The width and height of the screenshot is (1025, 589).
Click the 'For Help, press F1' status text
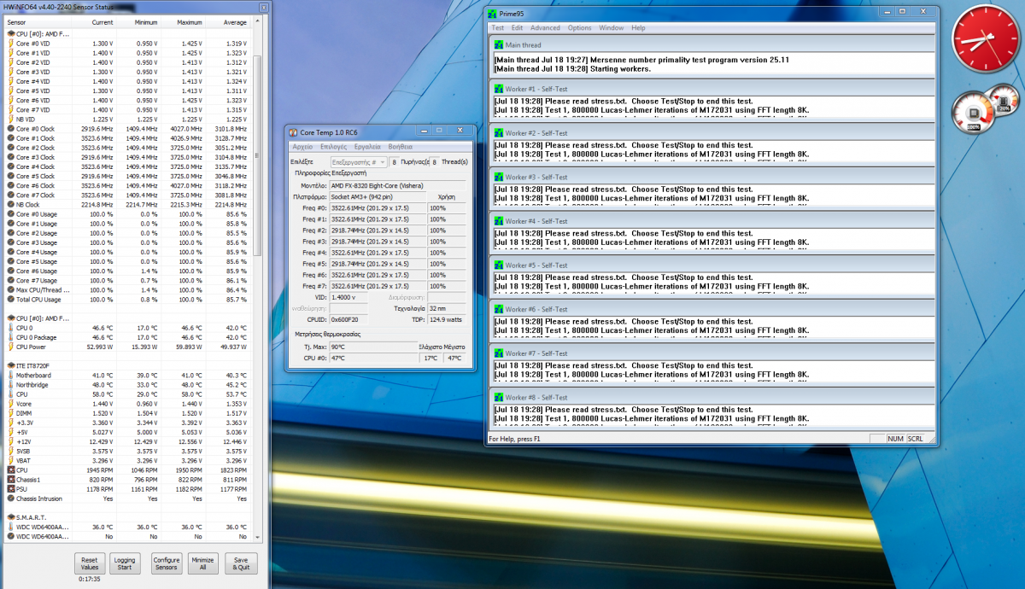514,439
